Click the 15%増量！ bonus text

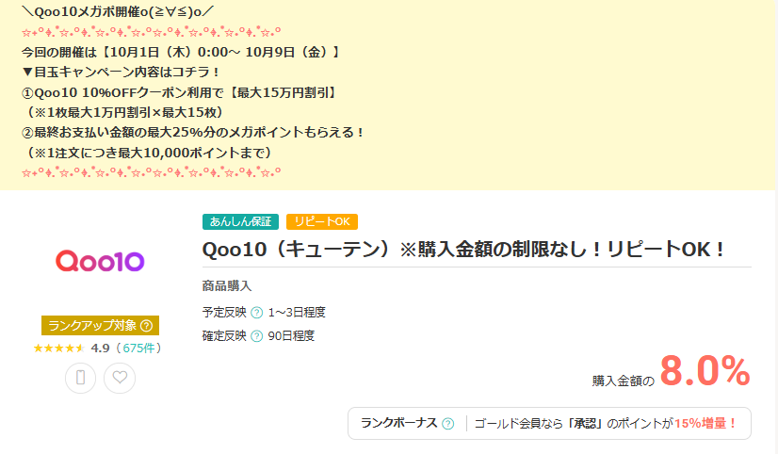click(705, 424)
